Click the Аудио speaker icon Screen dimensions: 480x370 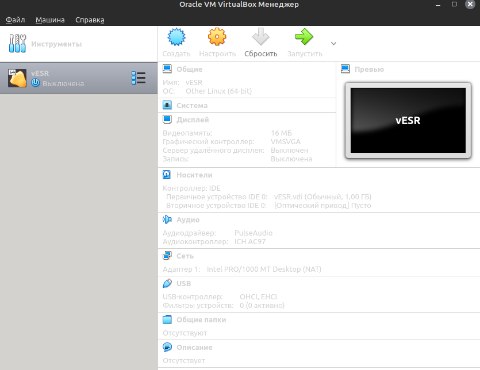tap(167, 219)
